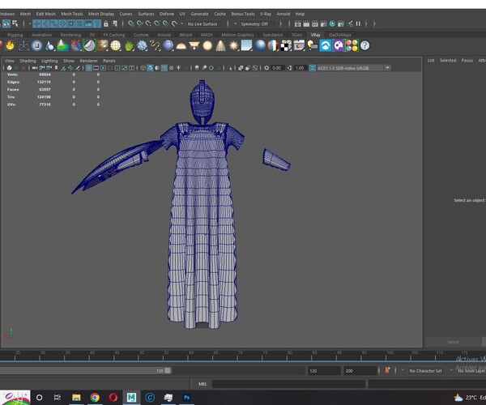Click the range slider handle at 120

point(168,371)
